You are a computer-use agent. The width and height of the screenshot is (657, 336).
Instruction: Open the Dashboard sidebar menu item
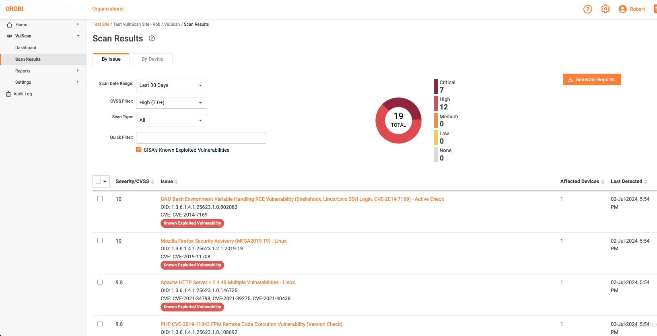[x=26, y=47]
